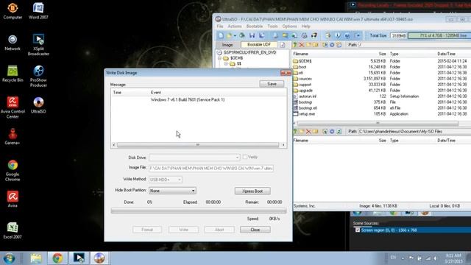Open the Recycle Bin desktop icon
471x265 pixels.
coord(13,74)
